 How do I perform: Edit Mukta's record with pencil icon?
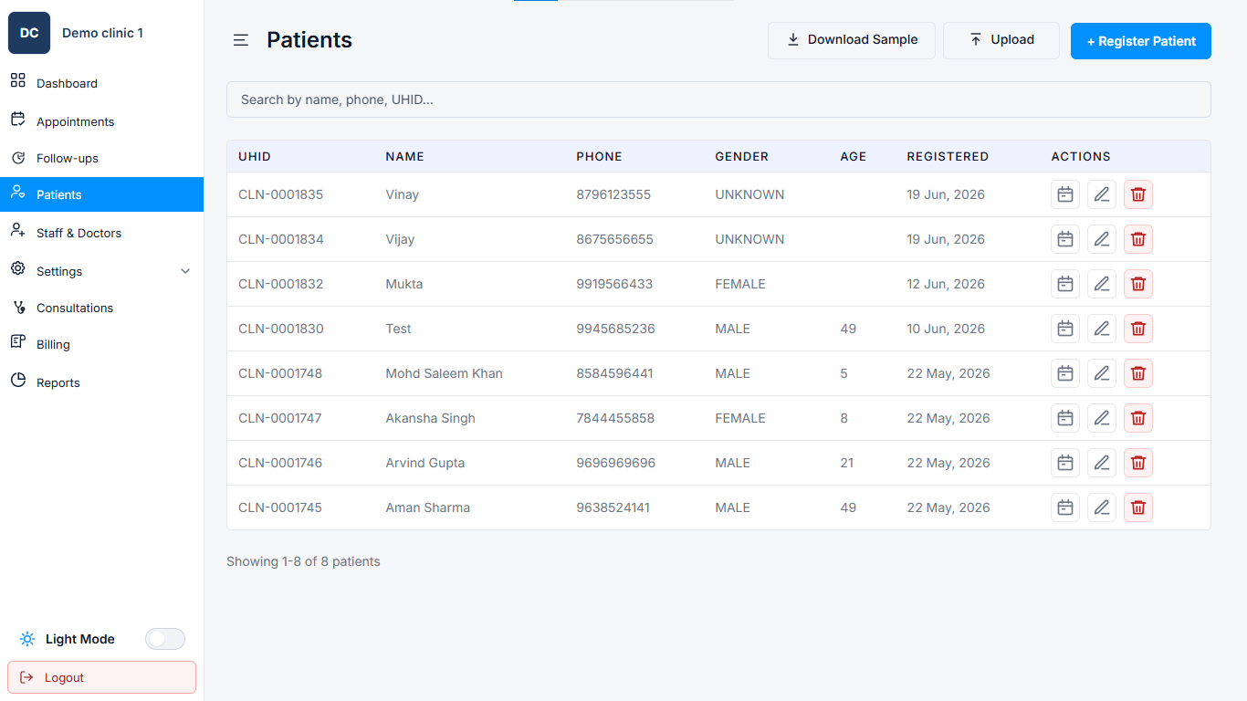pos(1102,284)
